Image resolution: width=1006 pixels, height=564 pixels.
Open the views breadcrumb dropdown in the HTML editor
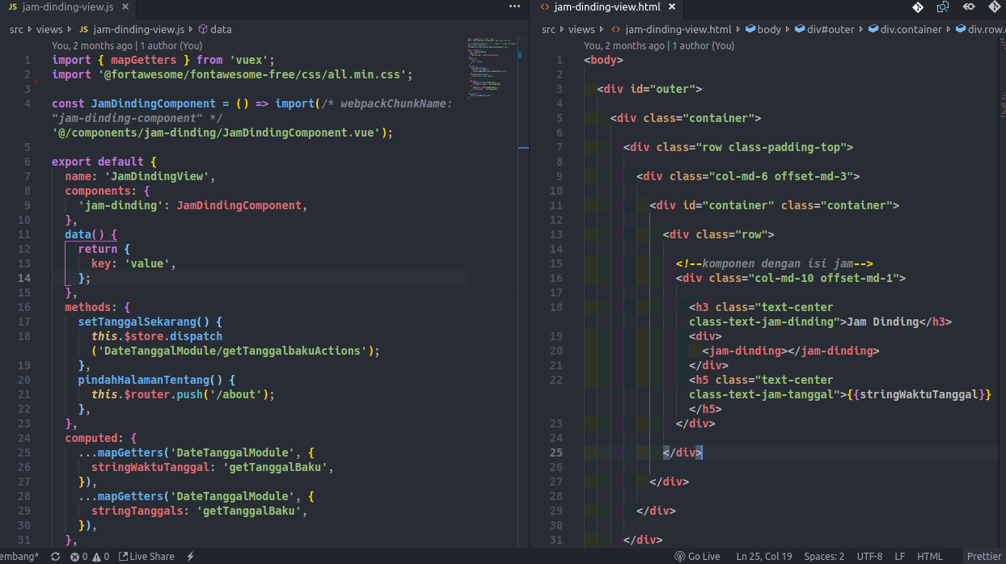pyautogui.click(x=581, y=28)
